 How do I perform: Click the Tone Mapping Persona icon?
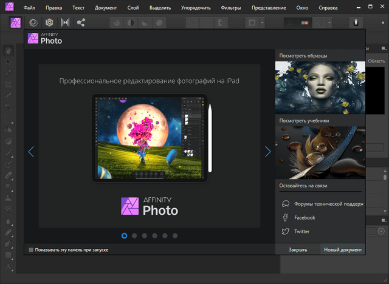[x=65, y=22]
